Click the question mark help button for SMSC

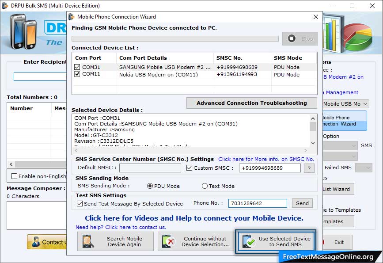[x=309, y=168]
